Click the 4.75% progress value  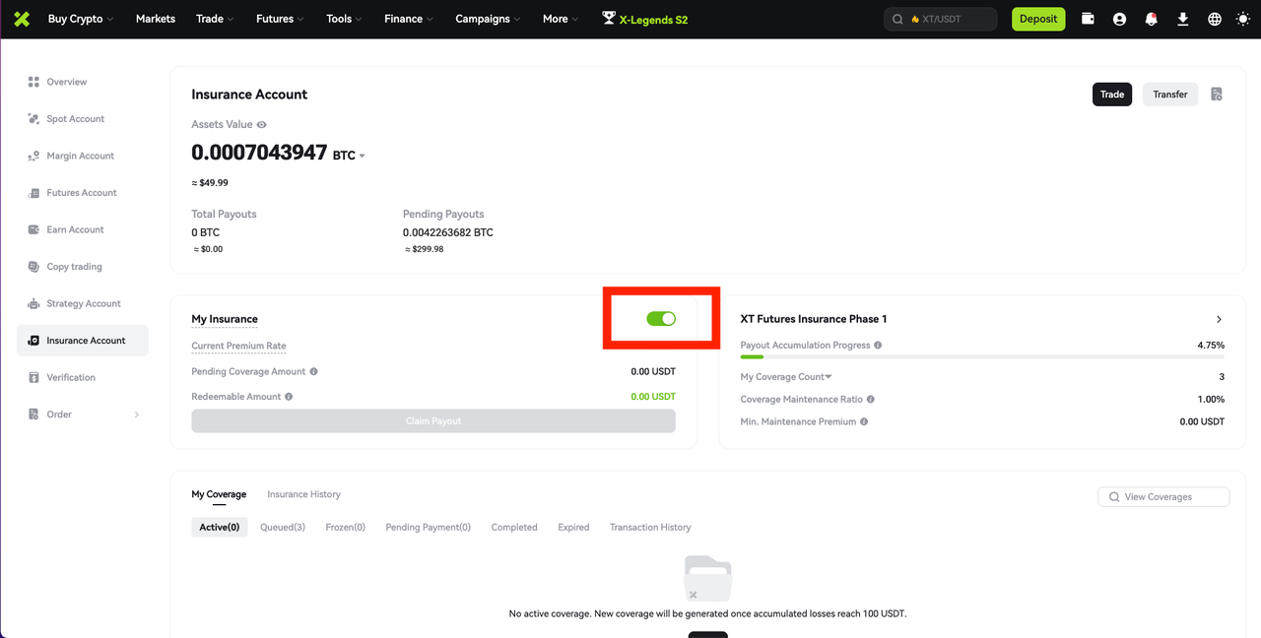click(1211, 346)
